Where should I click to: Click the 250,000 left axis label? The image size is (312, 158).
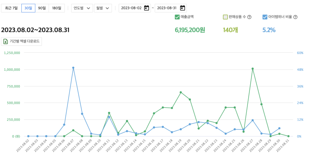(x=13, y=119)
